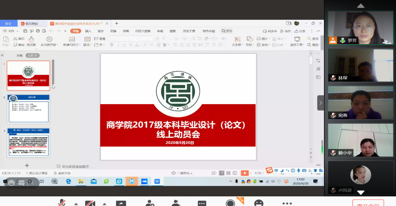
Task: Click the slide panel vertical scrollbar
Action: tap(53, 72)
